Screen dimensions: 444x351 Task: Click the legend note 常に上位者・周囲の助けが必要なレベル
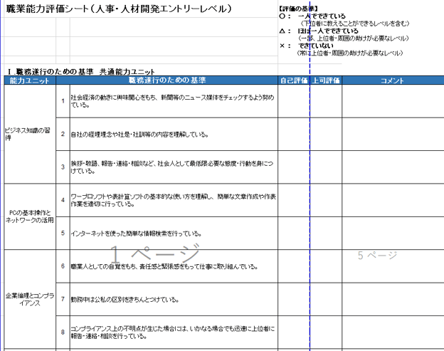tap(349, 53)
